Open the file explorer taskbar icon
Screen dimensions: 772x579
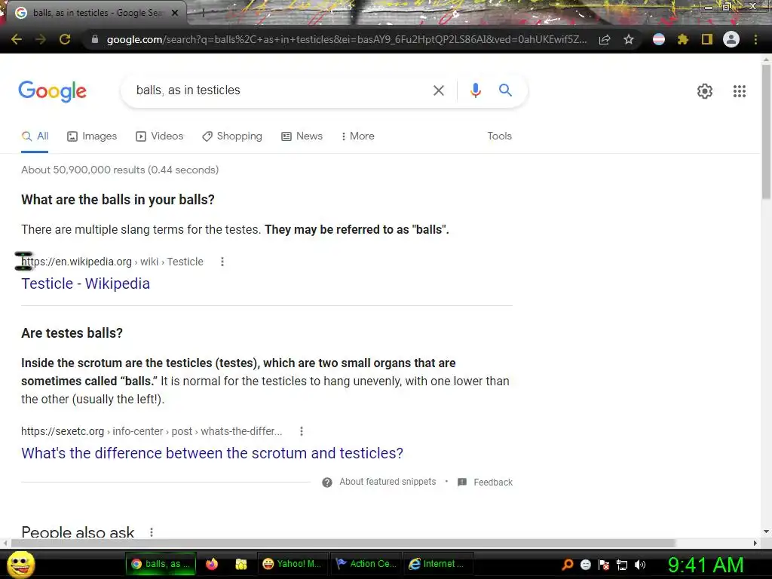coord(240,564)
